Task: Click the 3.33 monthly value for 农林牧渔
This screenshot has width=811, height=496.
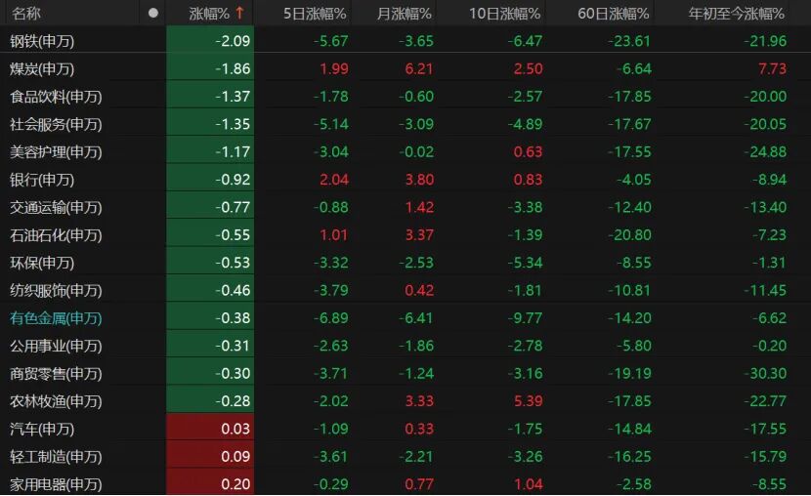Action: [x=419, y=401]
